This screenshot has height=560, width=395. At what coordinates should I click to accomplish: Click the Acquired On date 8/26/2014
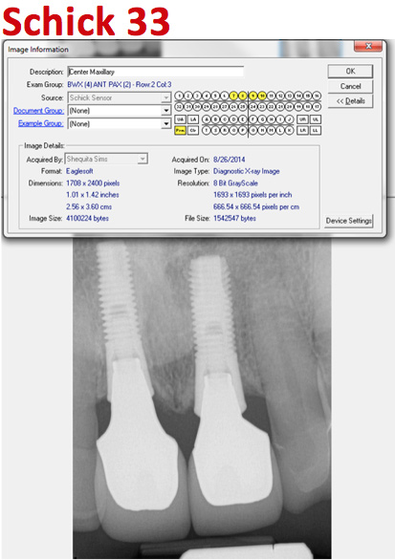coord(230,160)
